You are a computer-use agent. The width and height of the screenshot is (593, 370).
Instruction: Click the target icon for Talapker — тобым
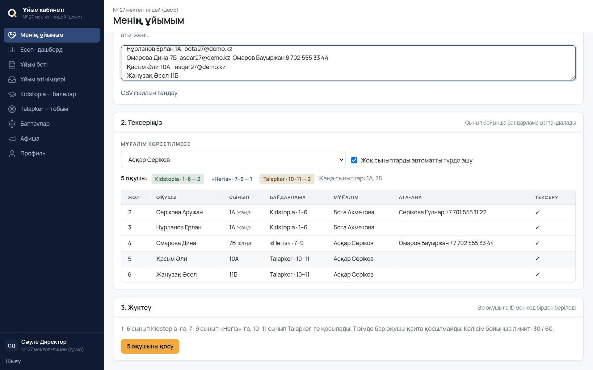pyautogui.click(x=12, y=109)
